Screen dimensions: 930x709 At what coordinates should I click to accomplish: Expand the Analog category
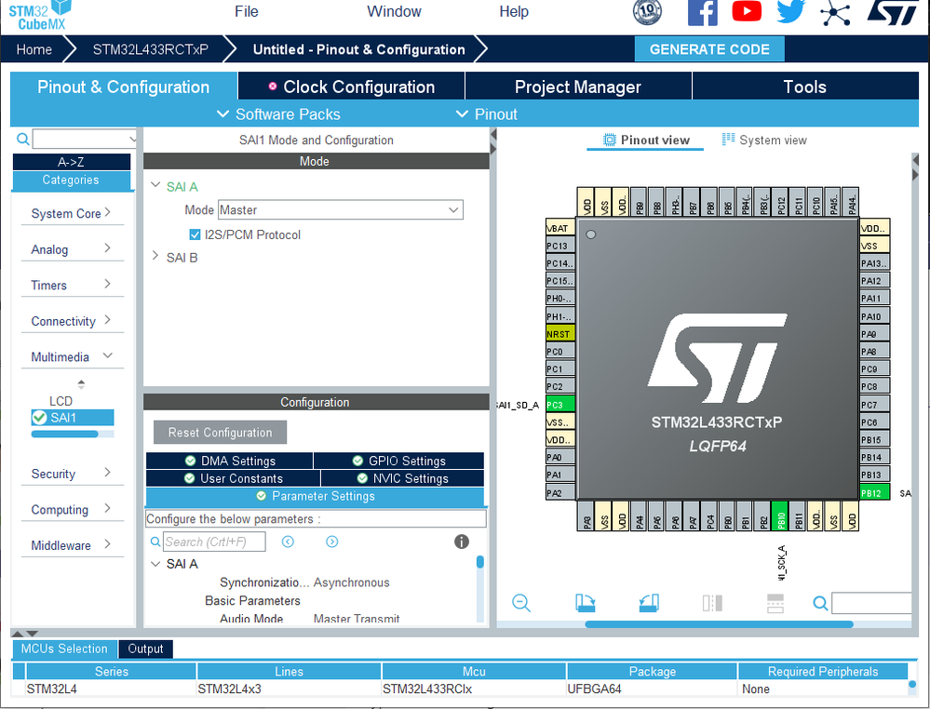tap(71, 249)
